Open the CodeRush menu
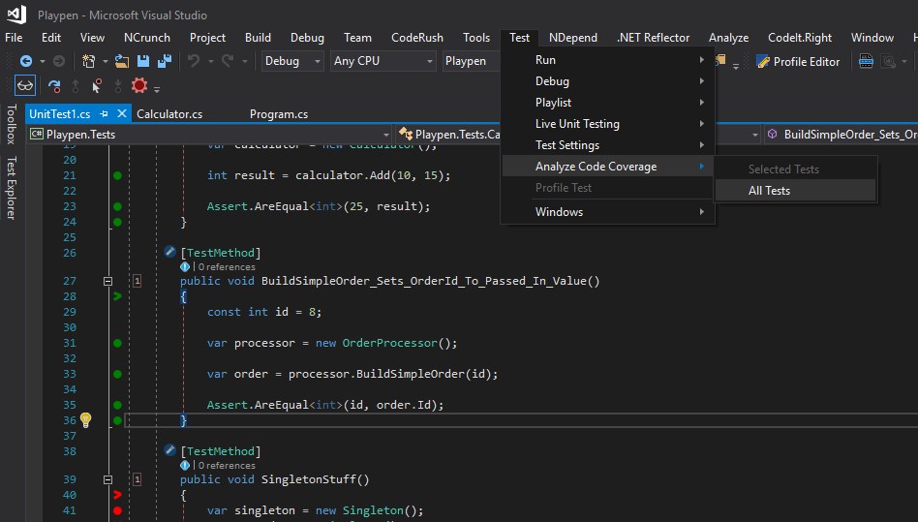This screenshot has height=522, width=918. 416,38
